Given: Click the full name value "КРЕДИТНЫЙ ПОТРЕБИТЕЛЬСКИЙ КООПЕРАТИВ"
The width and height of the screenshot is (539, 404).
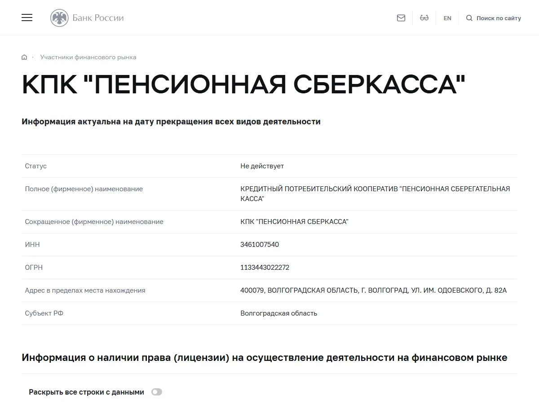Looking at the screenshot, I should 375,194.
